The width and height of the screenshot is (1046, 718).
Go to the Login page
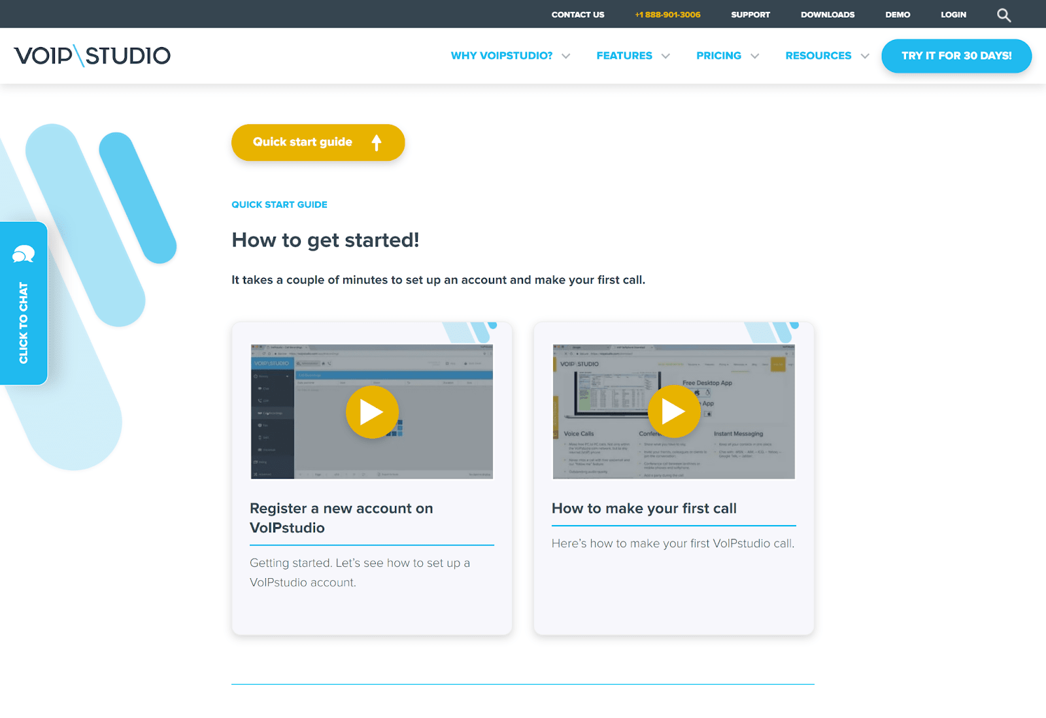953,14
